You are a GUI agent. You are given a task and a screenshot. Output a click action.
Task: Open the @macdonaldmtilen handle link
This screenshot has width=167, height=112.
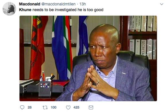point(58,4)
